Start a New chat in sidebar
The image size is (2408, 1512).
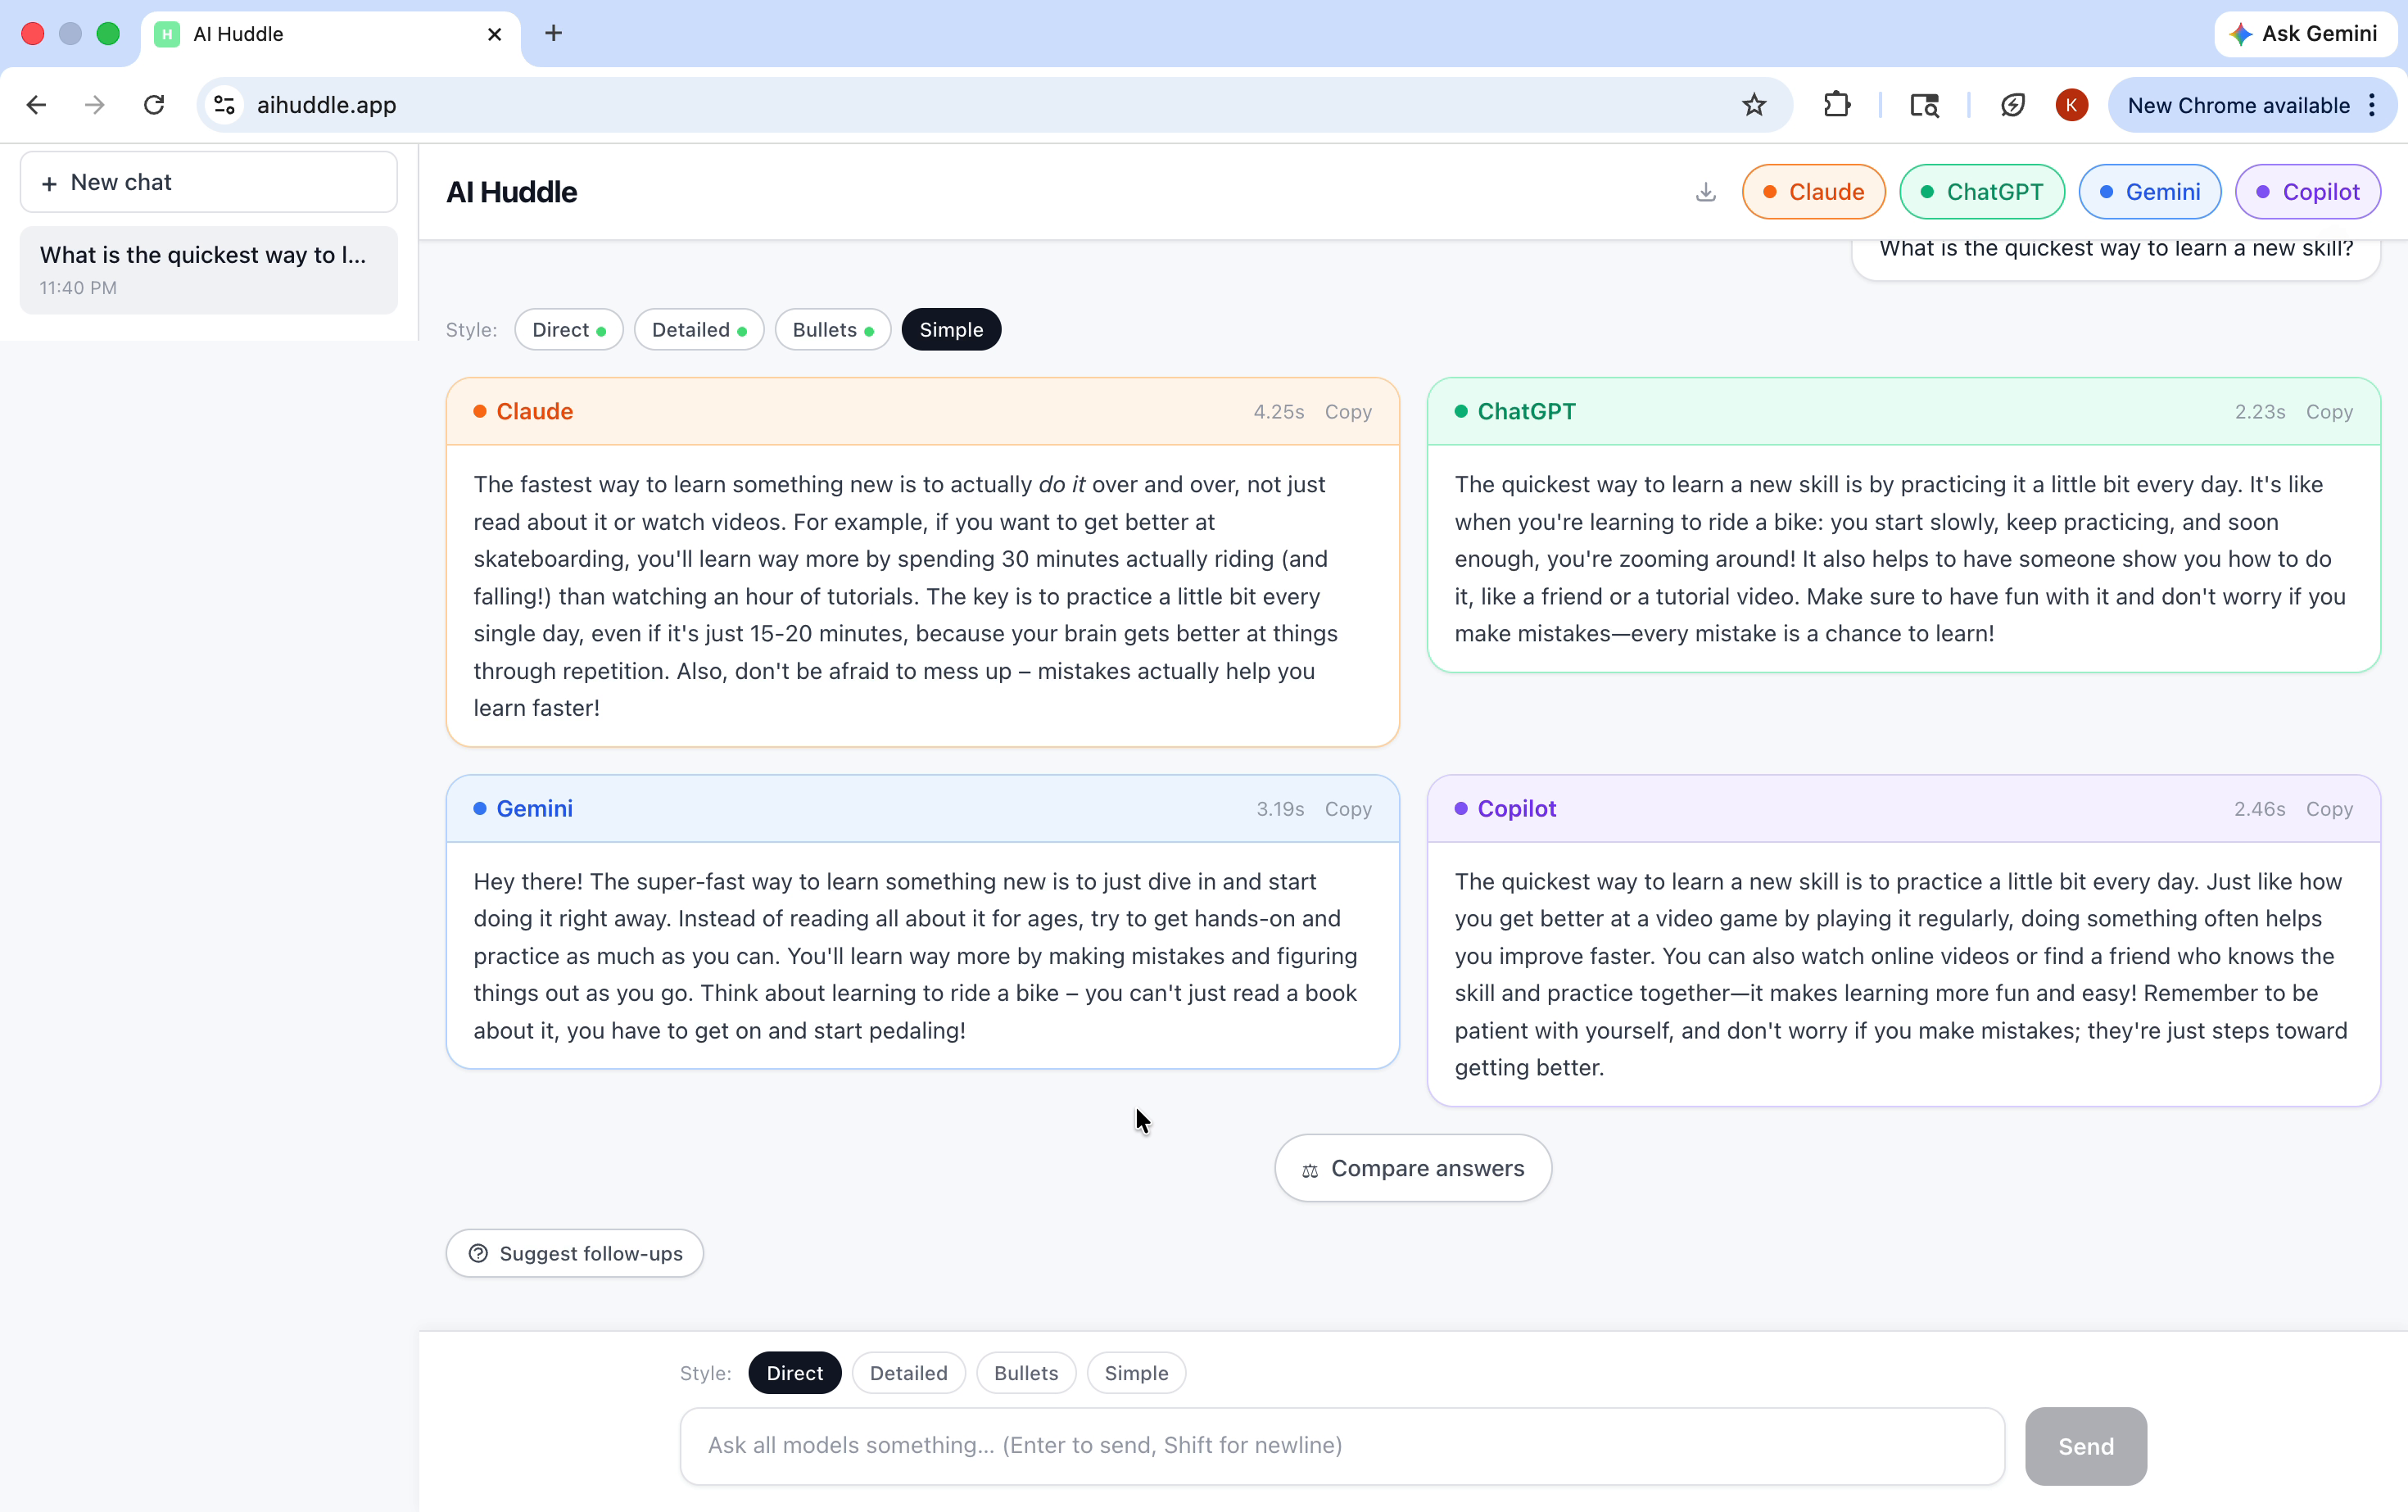208,182
